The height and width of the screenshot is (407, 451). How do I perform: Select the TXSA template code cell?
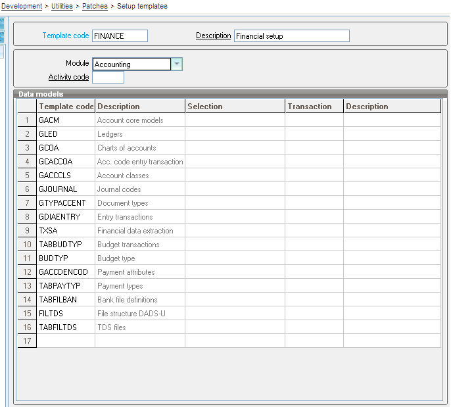tap(66, 230)
